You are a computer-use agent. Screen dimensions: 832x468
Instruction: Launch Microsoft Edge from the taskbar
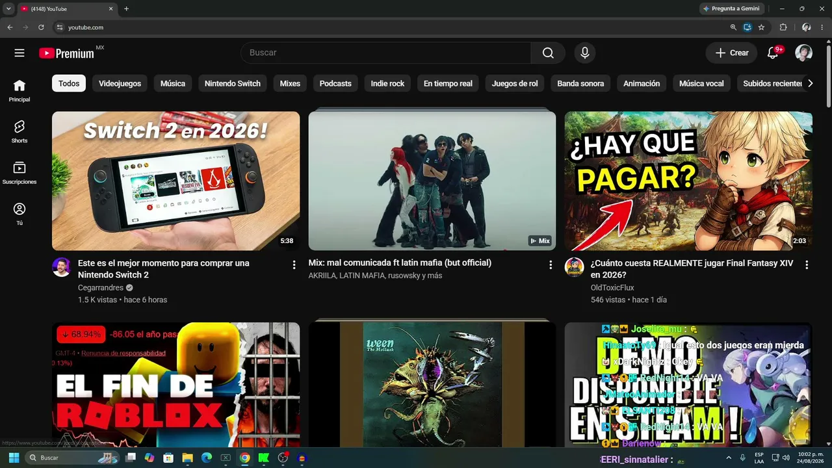pyautogui.click(x=207, y=458)
